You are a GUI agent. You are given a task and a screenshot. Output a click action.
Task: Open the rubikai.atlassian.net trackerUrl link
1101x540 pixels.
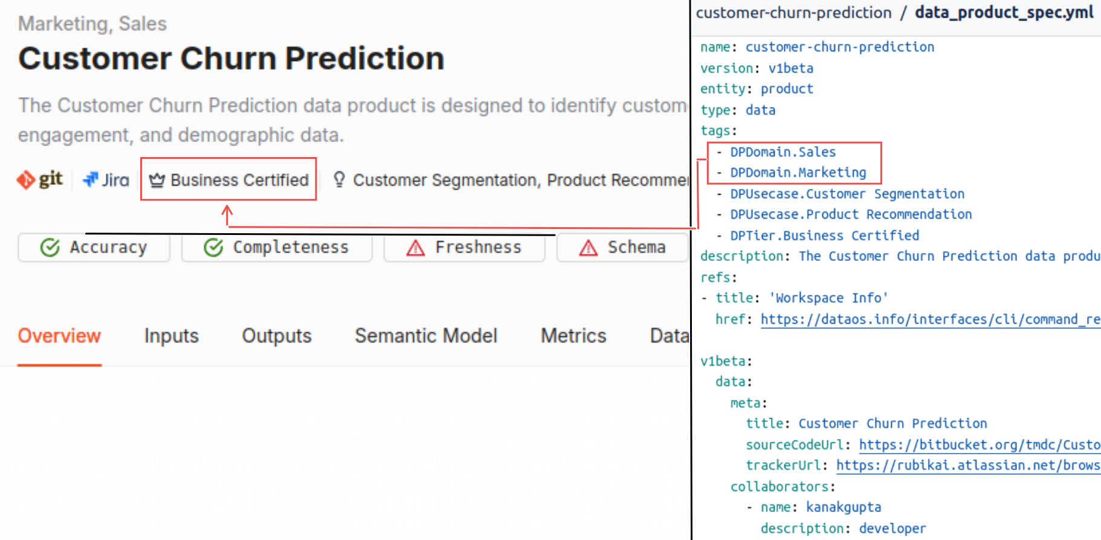[x=968, y=465]
